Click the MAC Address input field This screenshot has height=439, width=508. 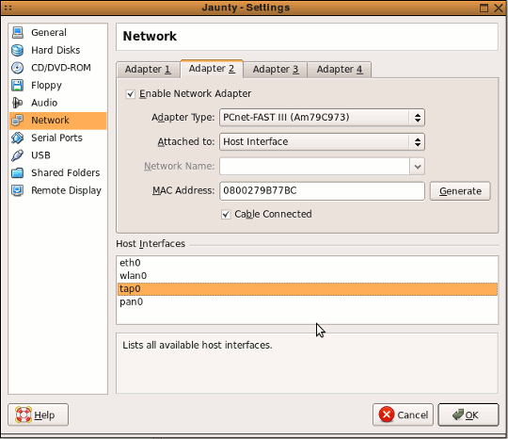coord(322,191)
